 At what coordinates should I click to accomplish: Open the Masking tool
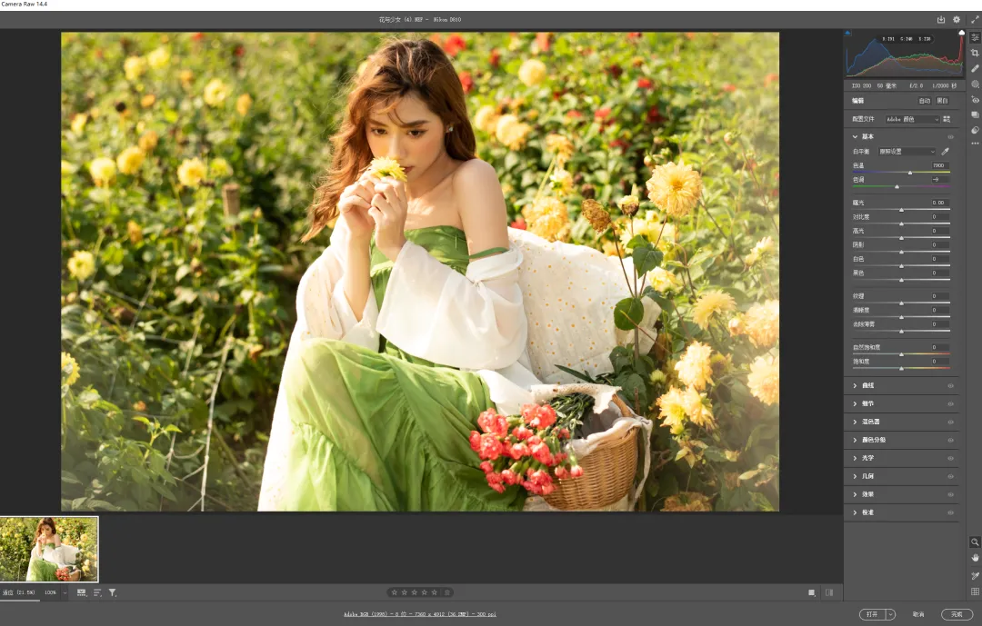coord(975,84)
